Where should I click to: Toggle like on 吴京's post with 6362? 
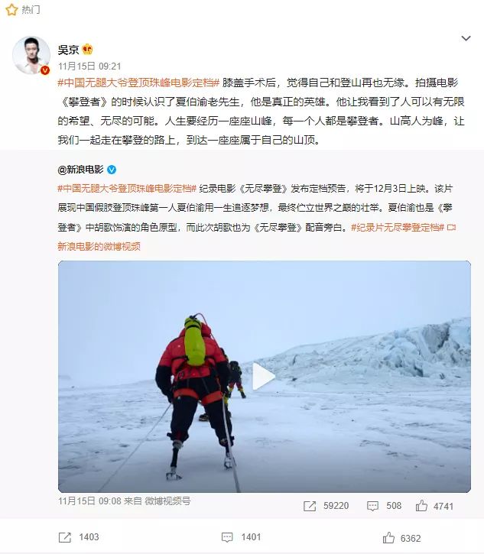pyautogui.click(x=401, y=538)
